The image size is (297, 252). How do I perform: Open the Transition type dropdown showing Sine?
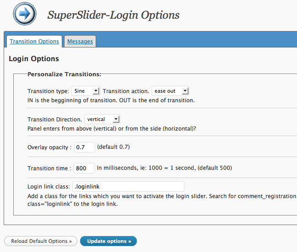pyautogui.click(x=86, y=91)
